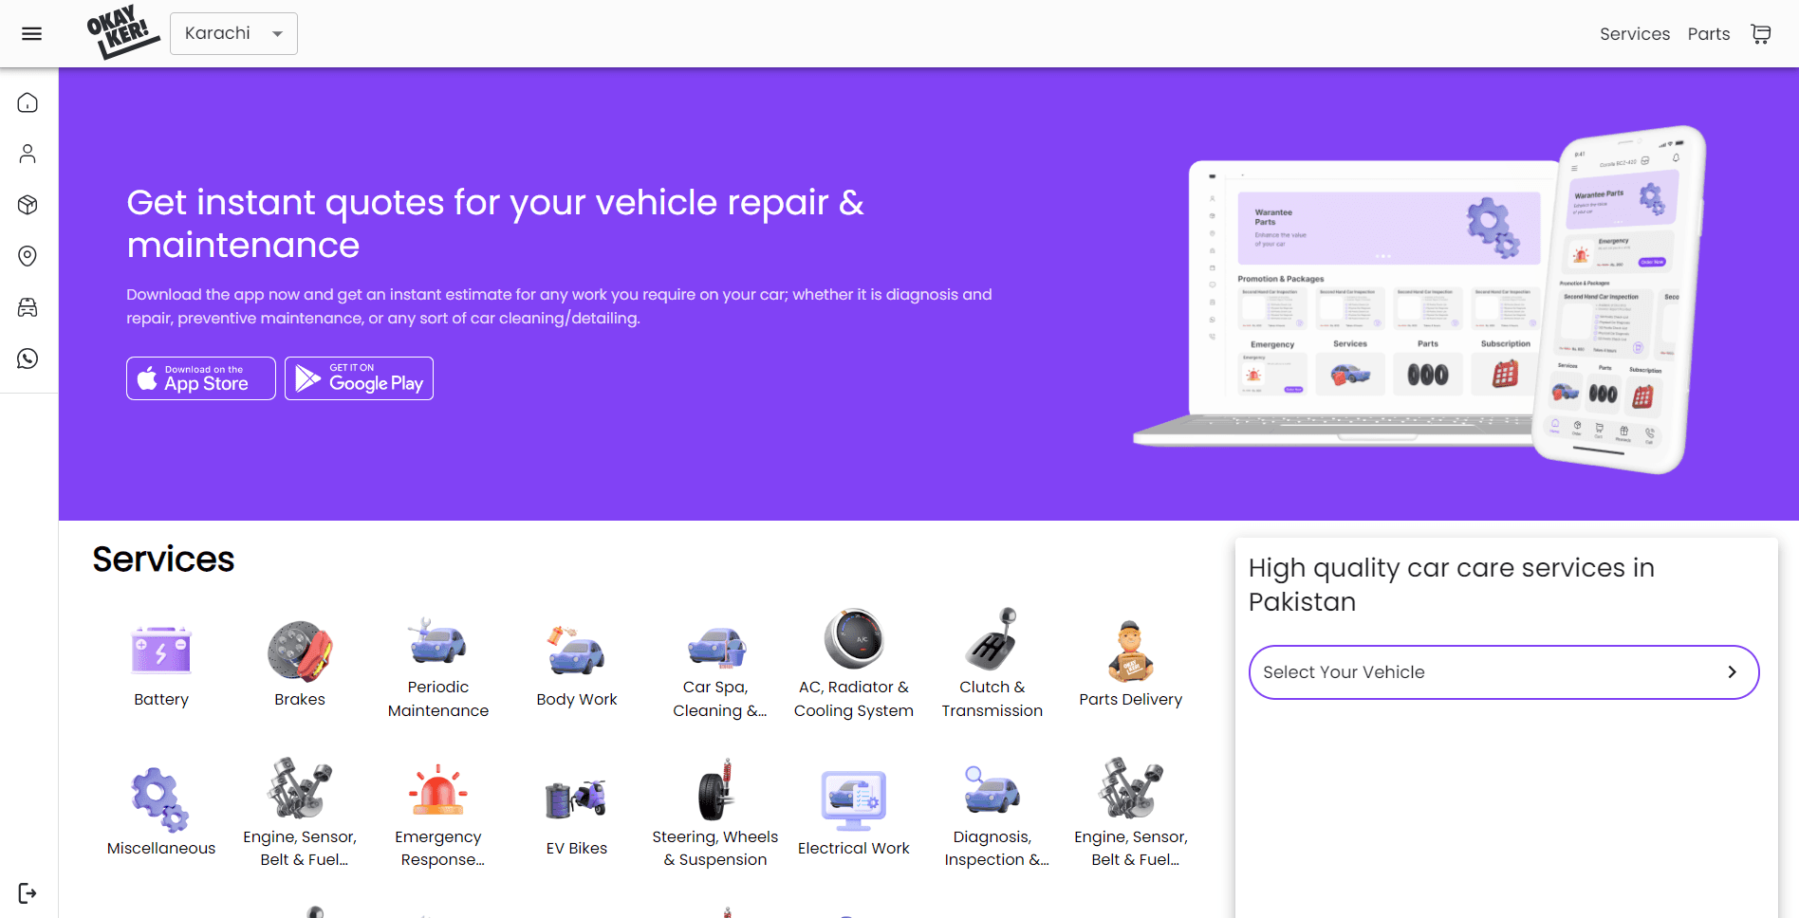1799x918 pixels.
Task: Open the location pin sidebar icon
Action: coord(28,256)
